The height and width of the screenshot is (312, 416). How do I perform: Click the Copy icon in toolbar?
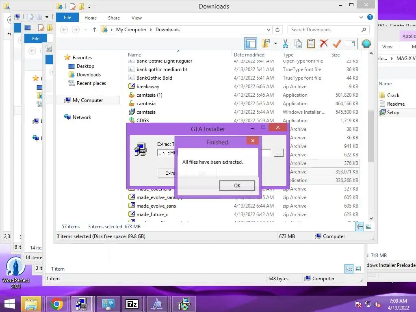298,43
